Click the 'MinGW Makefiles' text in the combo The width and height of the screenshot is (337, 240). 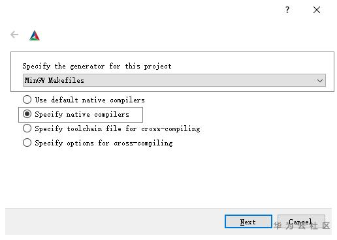tap(54, 80)
